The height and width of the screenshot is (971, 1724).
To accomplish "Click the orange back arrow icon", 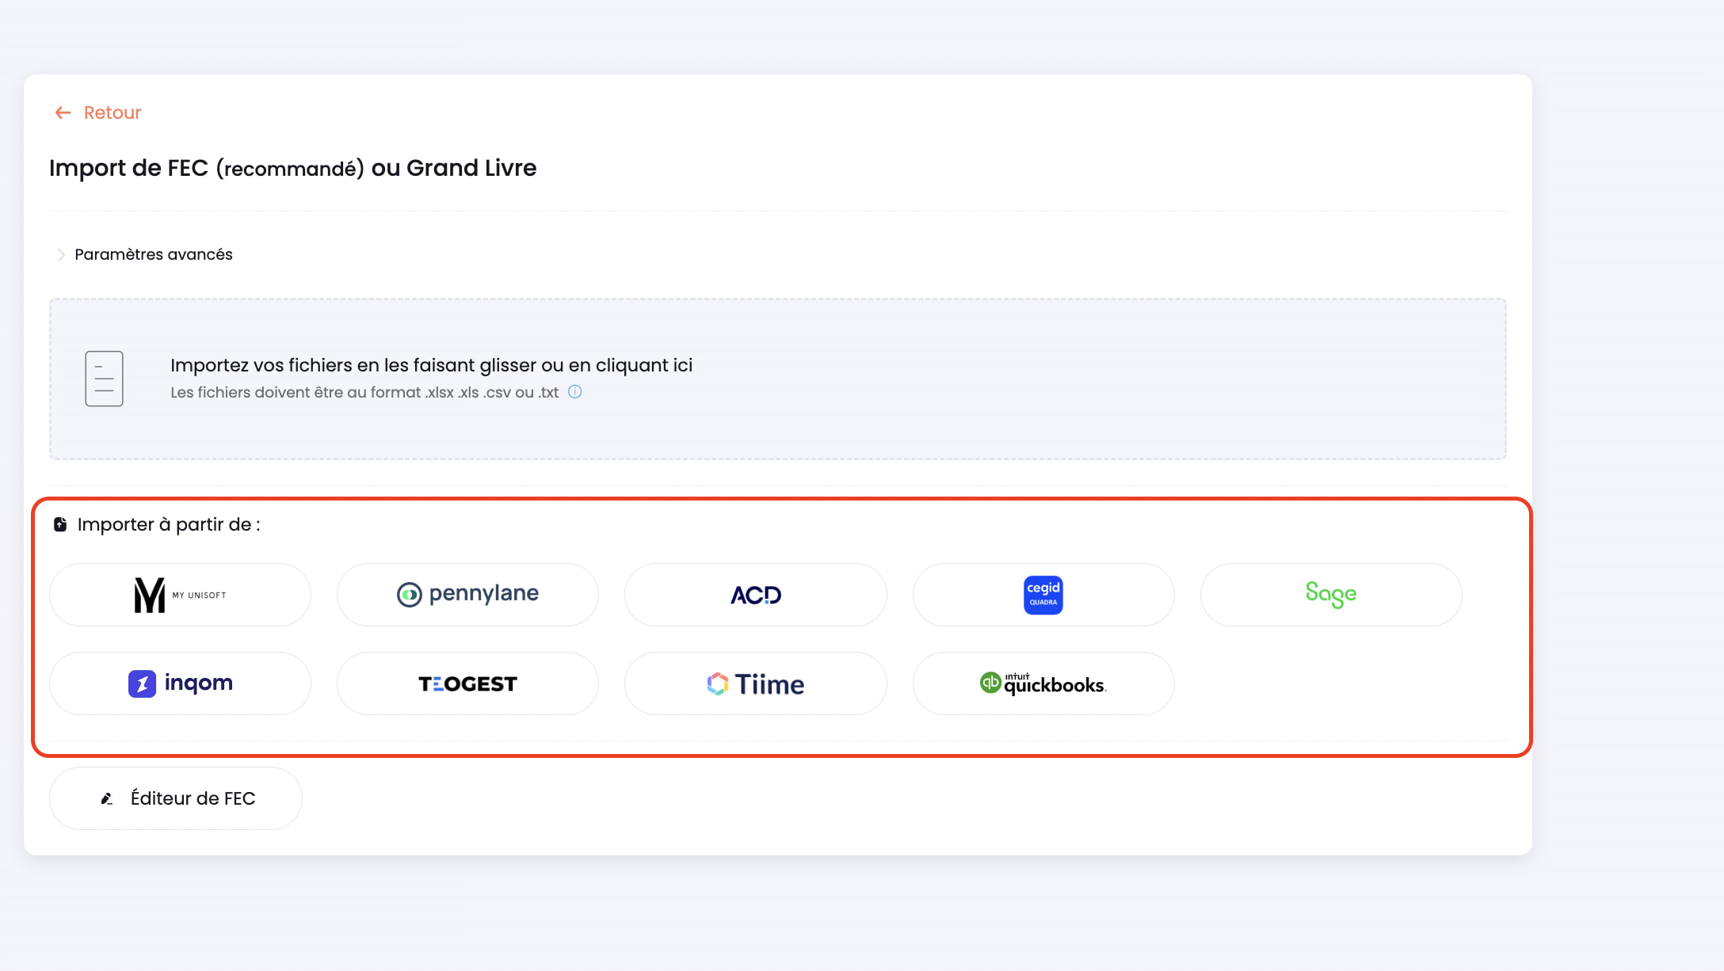I will tap(63, 112).
